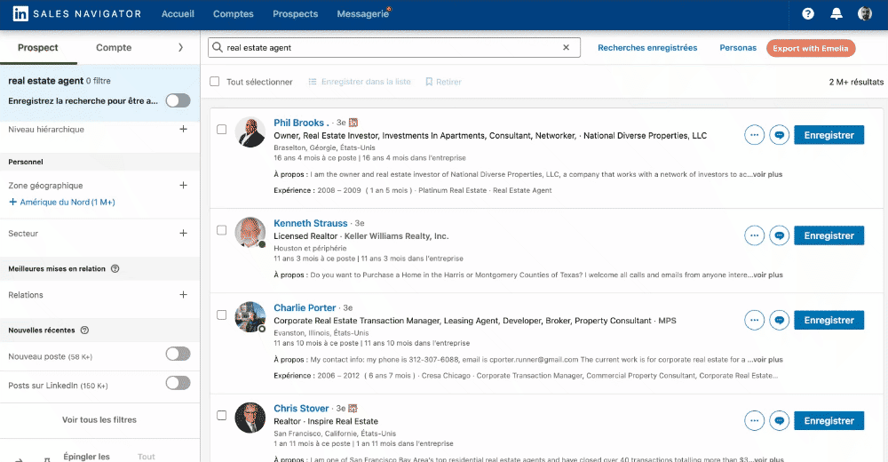Viewport: 888px width, 462px height.
Task: Open more options for Chris Stover
Action: pyautogui.click(x=754, y=420)
